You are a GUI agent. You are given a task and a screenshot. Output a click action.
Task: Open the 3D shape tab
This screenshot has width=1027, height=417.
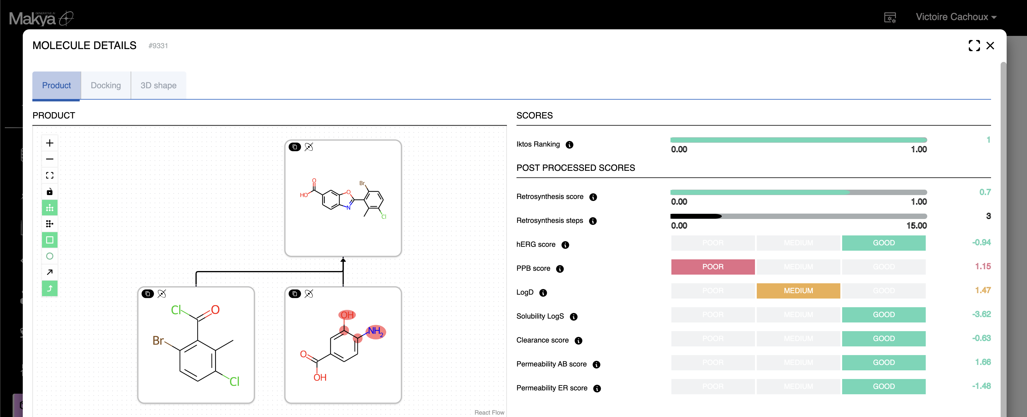point(158,85)
